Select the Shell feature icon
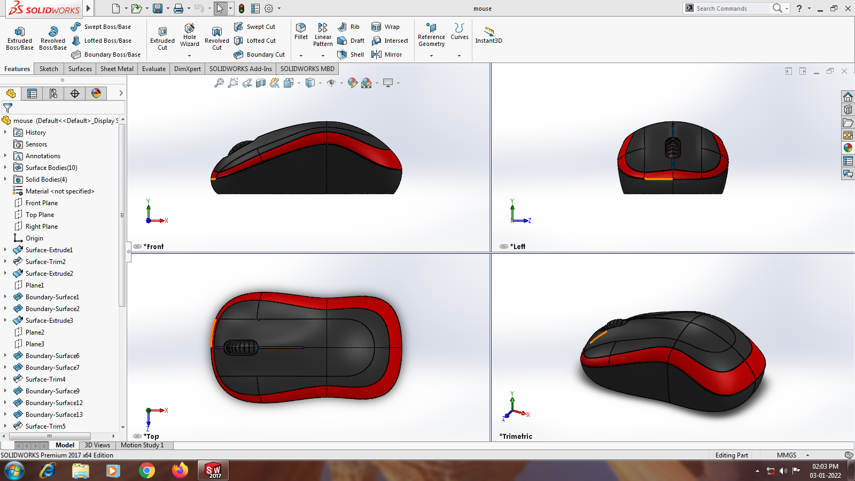 click(343, 55)
